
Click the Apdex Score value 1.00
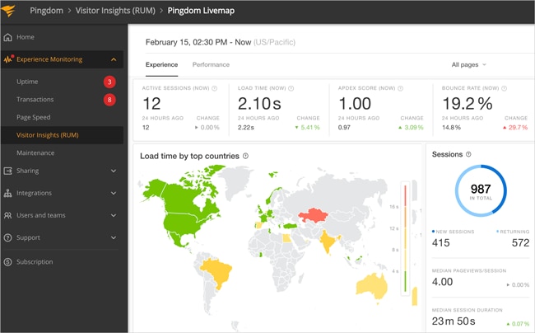pos(355,104)
